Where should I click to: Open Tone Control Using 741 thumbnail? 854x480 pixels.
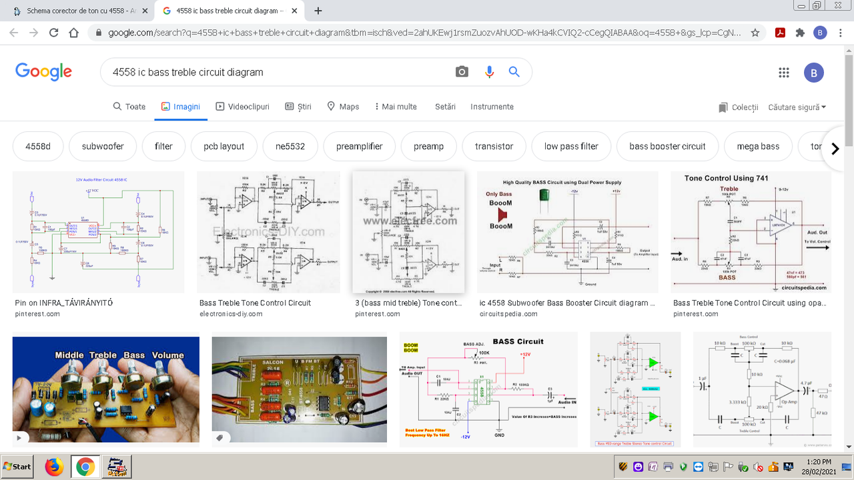[x=751, y=232]
